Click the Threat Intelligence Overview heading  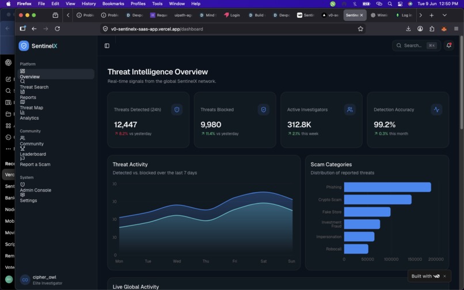pos(157,72)
